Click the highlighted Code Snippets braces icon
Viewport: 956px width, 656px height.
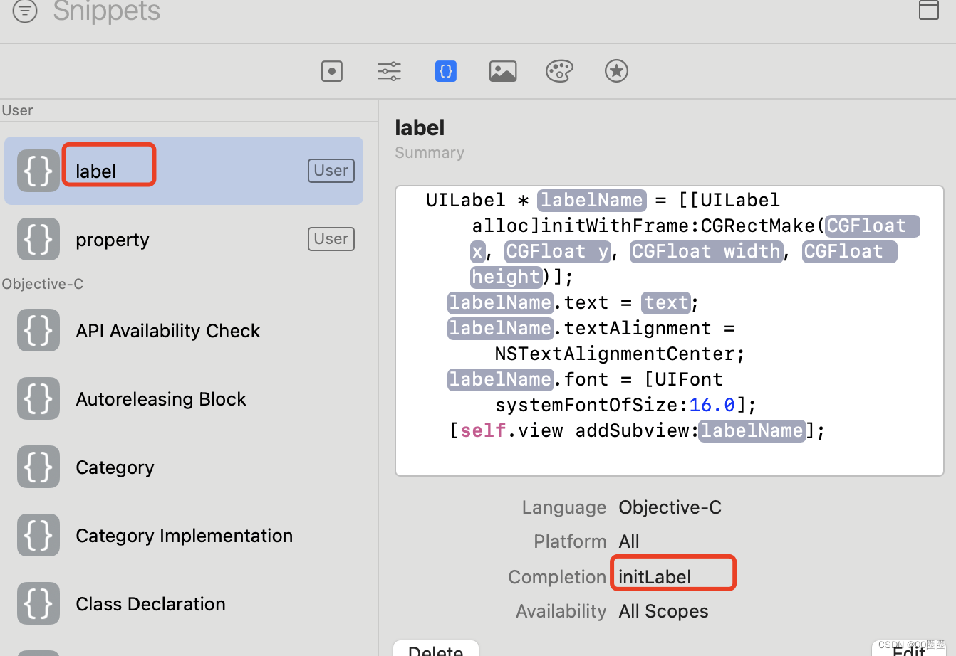click(445, 70)
